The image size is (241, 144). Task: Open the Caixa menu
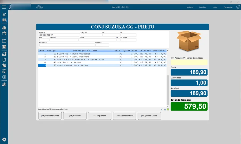pyautogui.click(x=215, y=7)
